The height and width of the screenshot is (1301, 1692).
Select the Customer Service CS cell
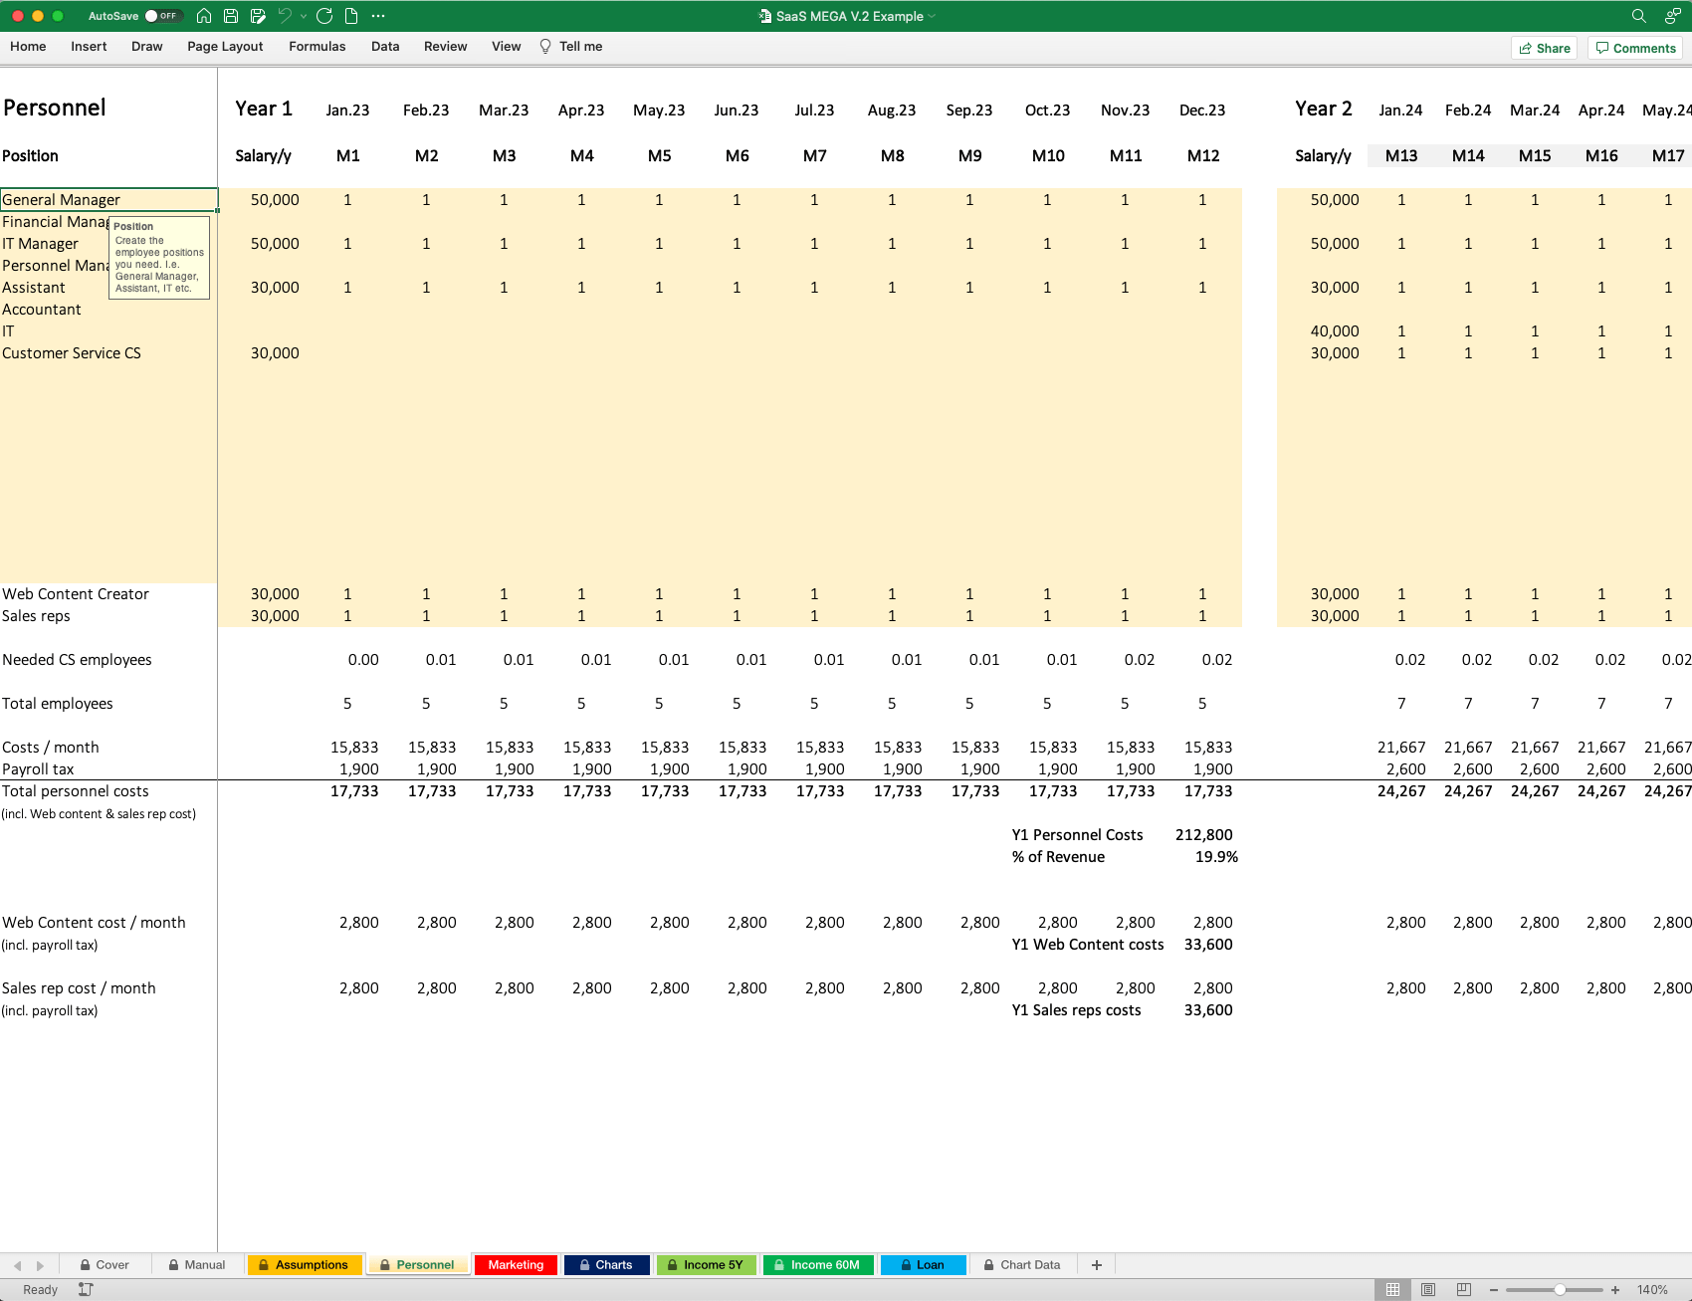tap(108, 353)
